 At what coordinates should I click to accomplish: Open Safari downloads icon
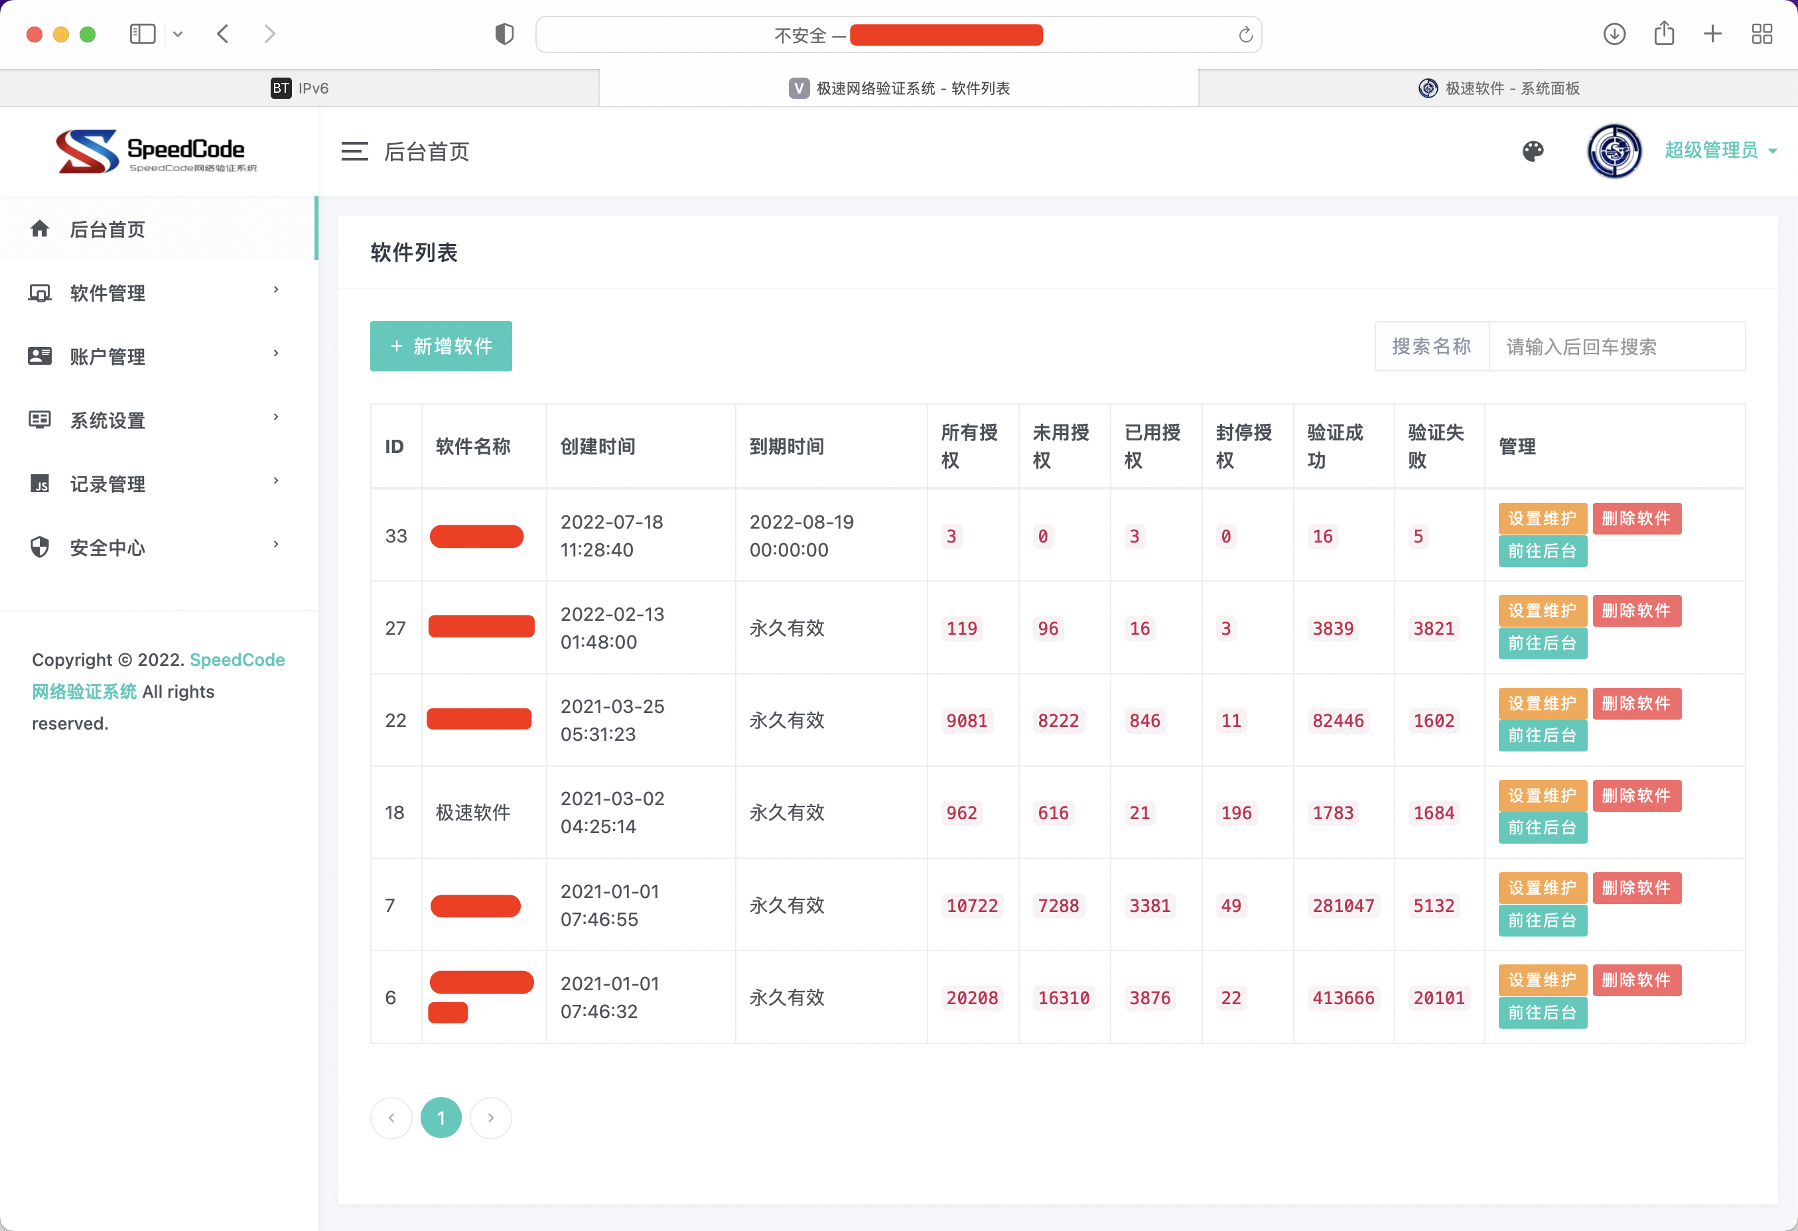(x=1614, y=34)
